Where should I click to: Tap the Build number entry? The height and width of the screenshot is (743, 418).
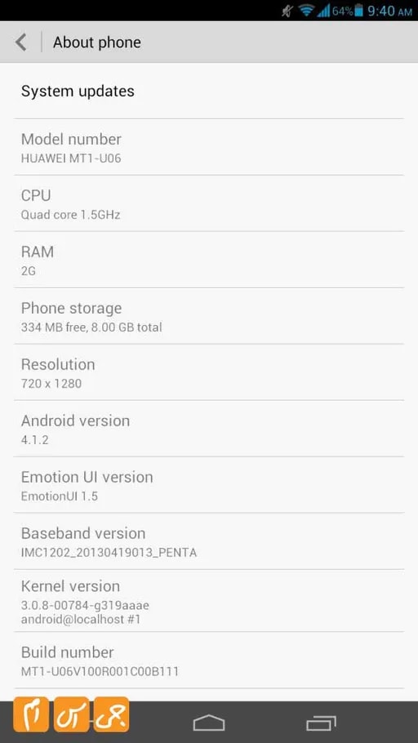point(209,660)
